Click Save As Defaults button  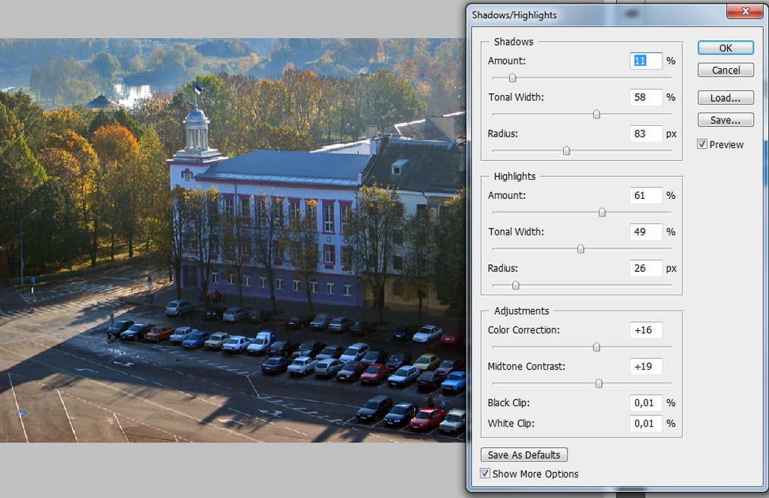[524, 455]
